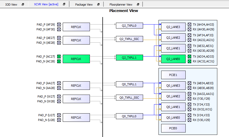Switch to the IOD View tab
229x137 pixels.
[11, 5]
